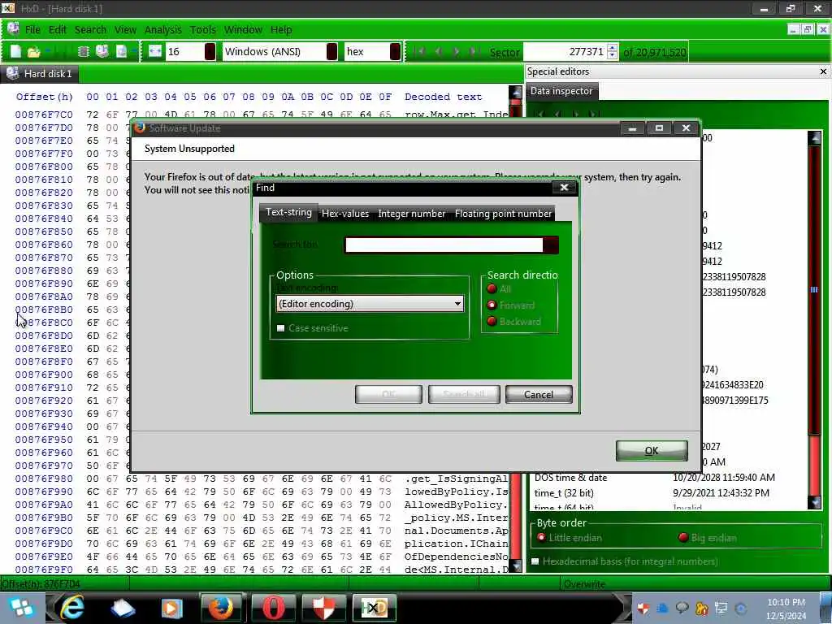Viewport: 832px width, 624px height.
Task: Close the Find dialog
Action: click(564, 188)
